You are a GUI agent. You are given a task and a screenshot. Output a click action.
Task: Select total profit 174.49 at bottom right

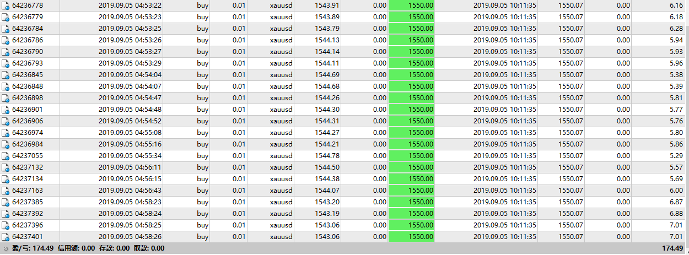tap(672, 248)
